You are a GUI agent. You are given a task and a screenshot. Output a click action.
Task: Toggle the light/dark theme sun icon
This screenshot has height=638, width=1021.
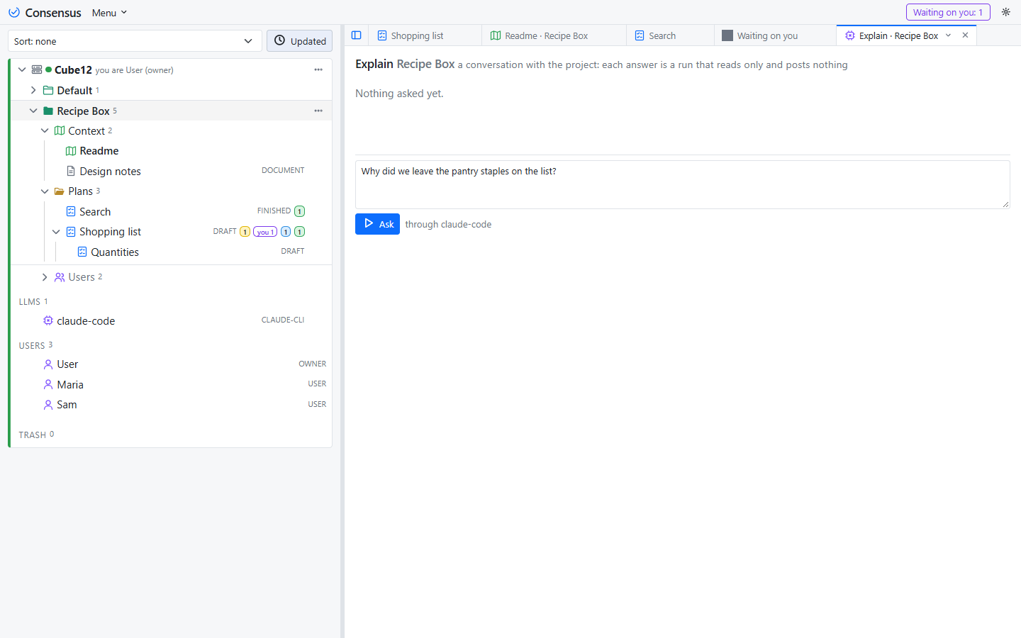tap(1005, 12)
